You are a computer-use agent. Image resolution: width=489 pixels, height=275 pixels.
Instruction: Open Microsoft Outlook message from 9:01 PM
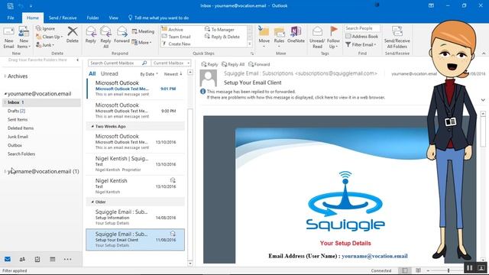pos(135,89)
